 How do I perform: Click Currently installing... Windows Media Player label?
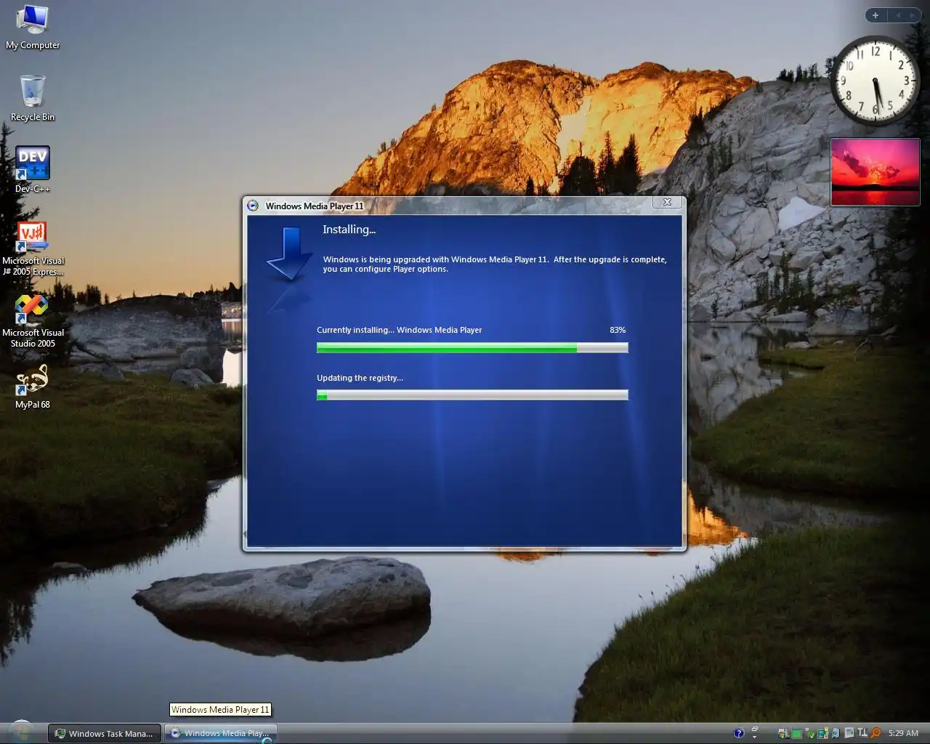coord(399,330)
